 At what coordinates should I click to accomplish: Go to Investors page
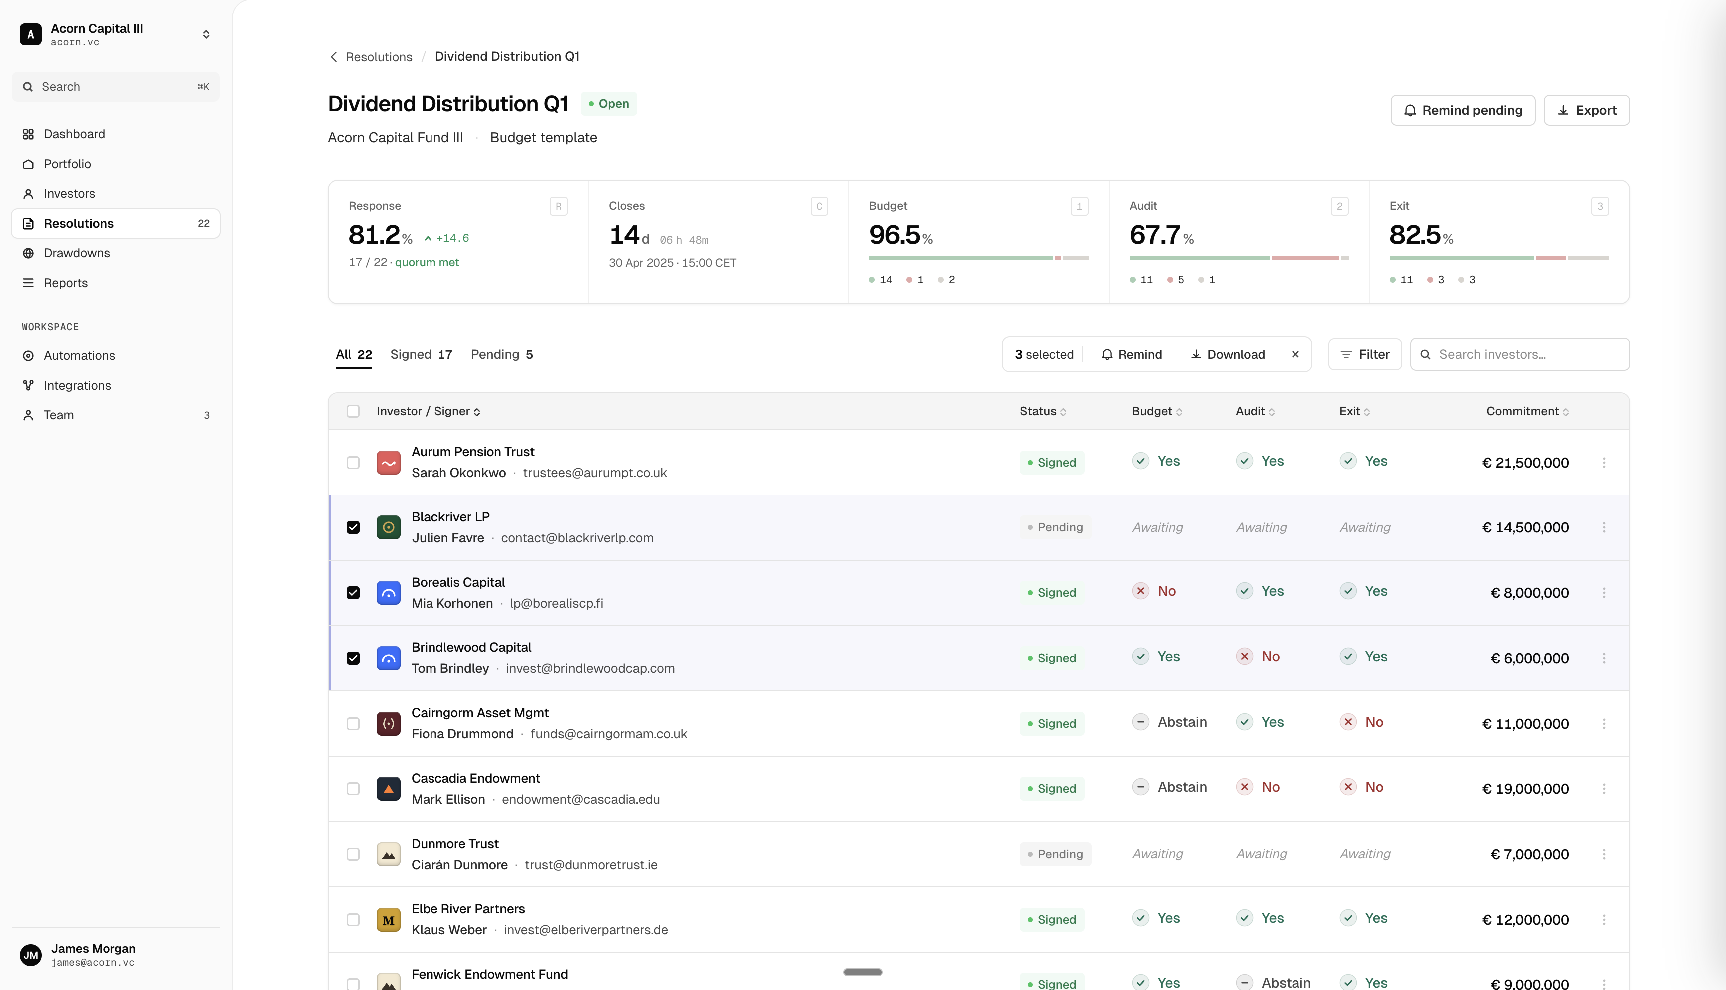point(115,194)
